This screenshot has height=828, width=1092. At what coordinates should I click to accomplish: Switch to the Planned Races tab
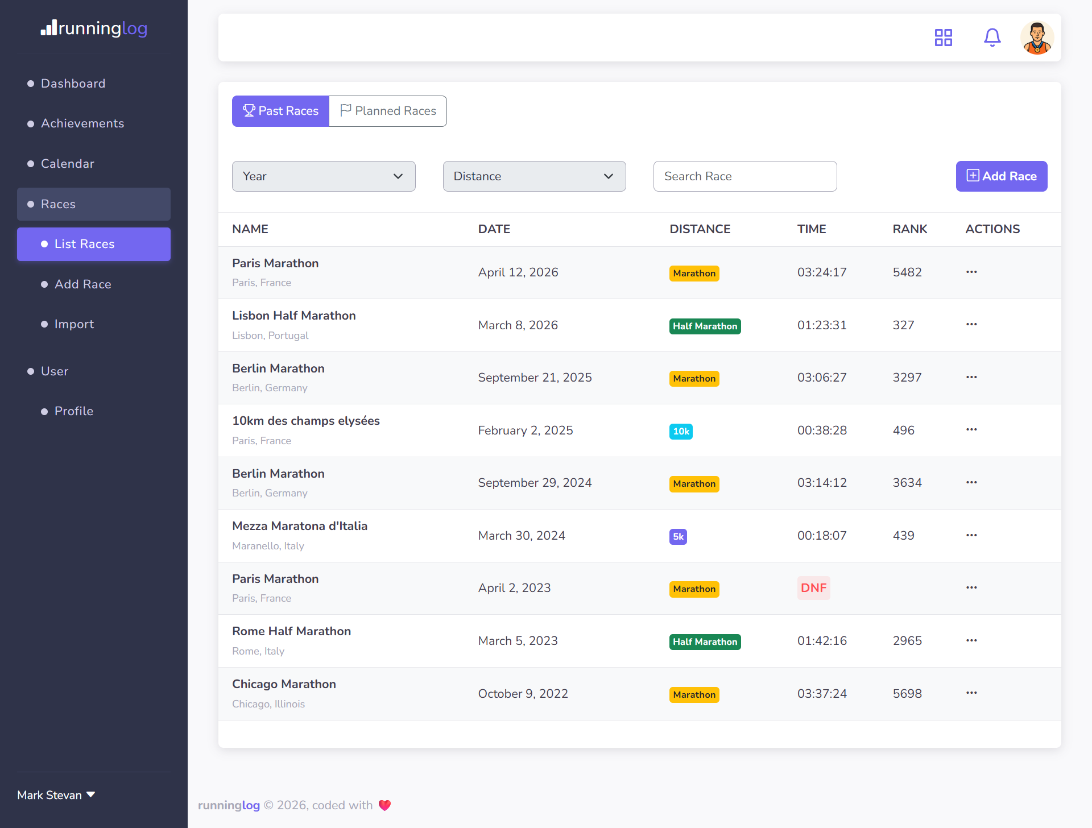click(388, 111)
